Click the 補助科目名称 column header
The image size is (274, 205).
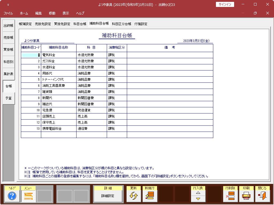click(x=59, y=48)
